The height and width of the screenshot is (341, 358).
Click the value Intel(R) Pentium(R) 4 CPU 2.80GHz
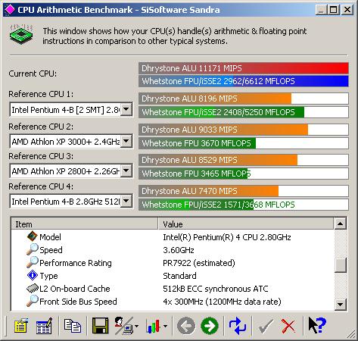[x=227, y=237]
